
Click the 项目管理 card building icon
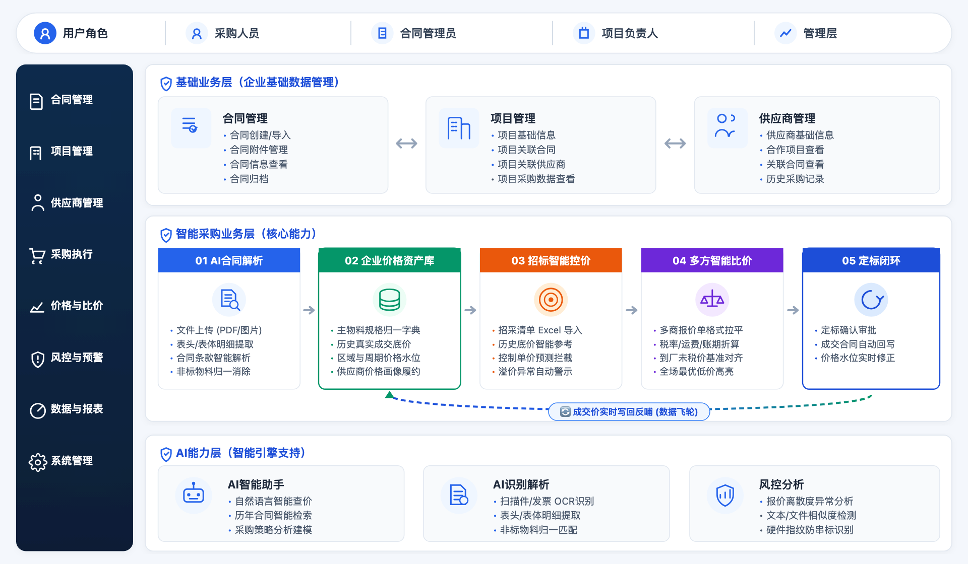tap(459, 127)
